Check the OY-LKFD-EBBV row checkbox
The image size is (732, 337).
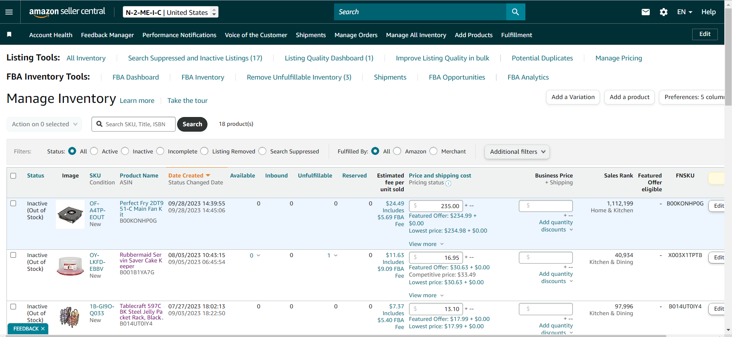pos(13,255)
